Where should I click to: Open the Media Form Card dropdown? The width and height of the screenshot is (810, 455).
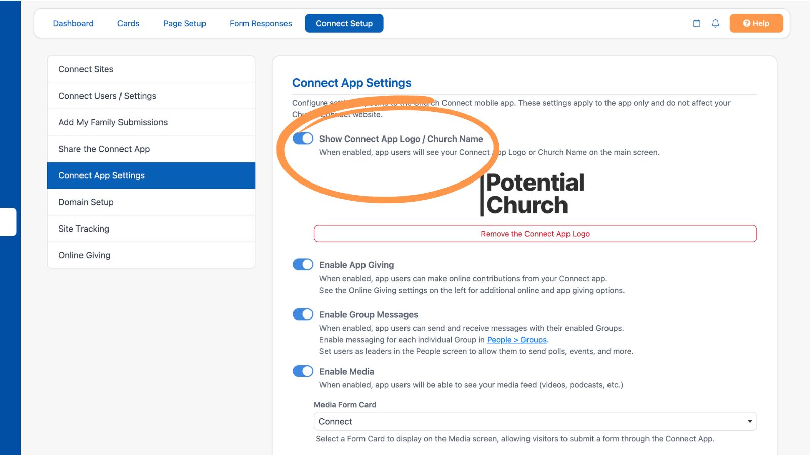pyautogui.click(x=535, y=421)
